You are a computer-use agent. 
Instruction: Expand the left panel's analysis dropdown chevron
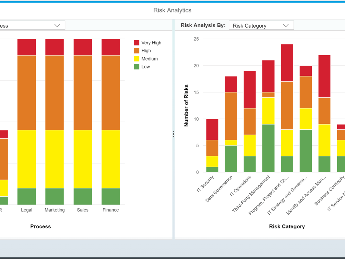pyautogui.click(x=57, y=25)
